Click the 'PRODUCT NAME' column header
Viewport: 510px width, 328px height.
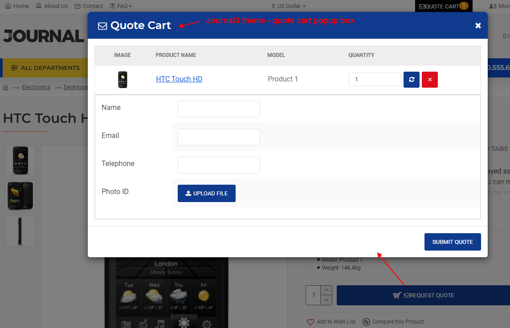pos(175,55)
